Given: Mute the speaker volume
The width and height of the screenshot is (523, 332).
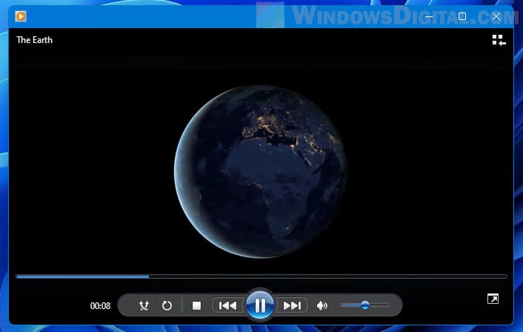Looking at the screenshot, I should (x=322, y=305).
